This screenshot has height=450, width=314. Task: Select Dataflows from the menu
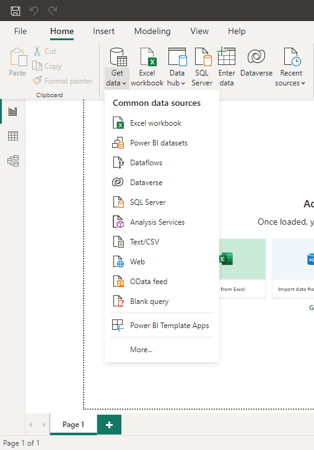click(x=162, y=163)
